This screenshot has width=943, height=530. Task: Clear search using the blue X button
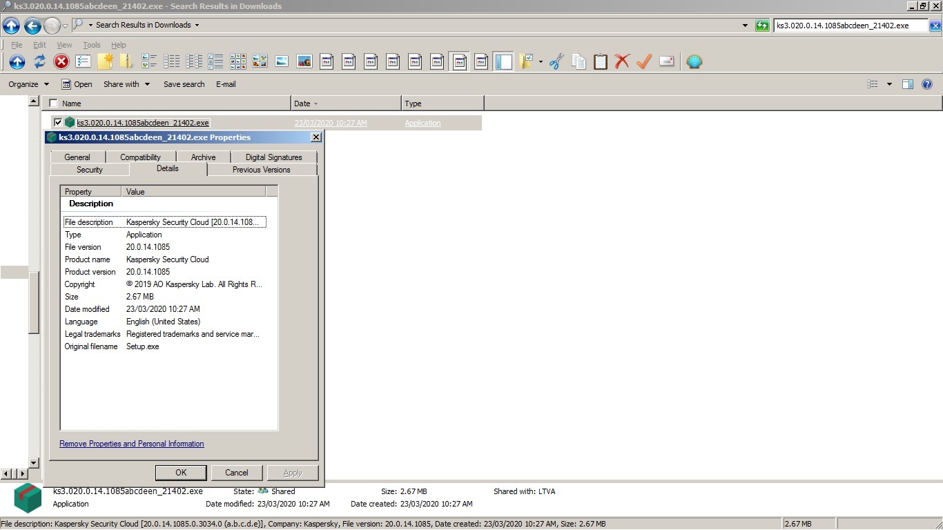point(935,26)
